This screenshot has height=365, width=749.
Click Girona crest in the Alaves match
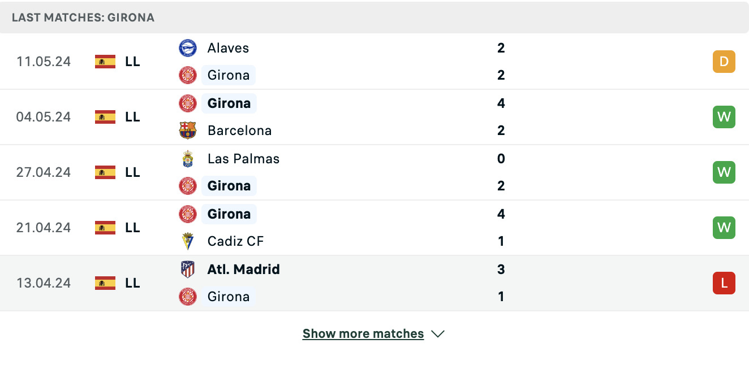point(188,75)
